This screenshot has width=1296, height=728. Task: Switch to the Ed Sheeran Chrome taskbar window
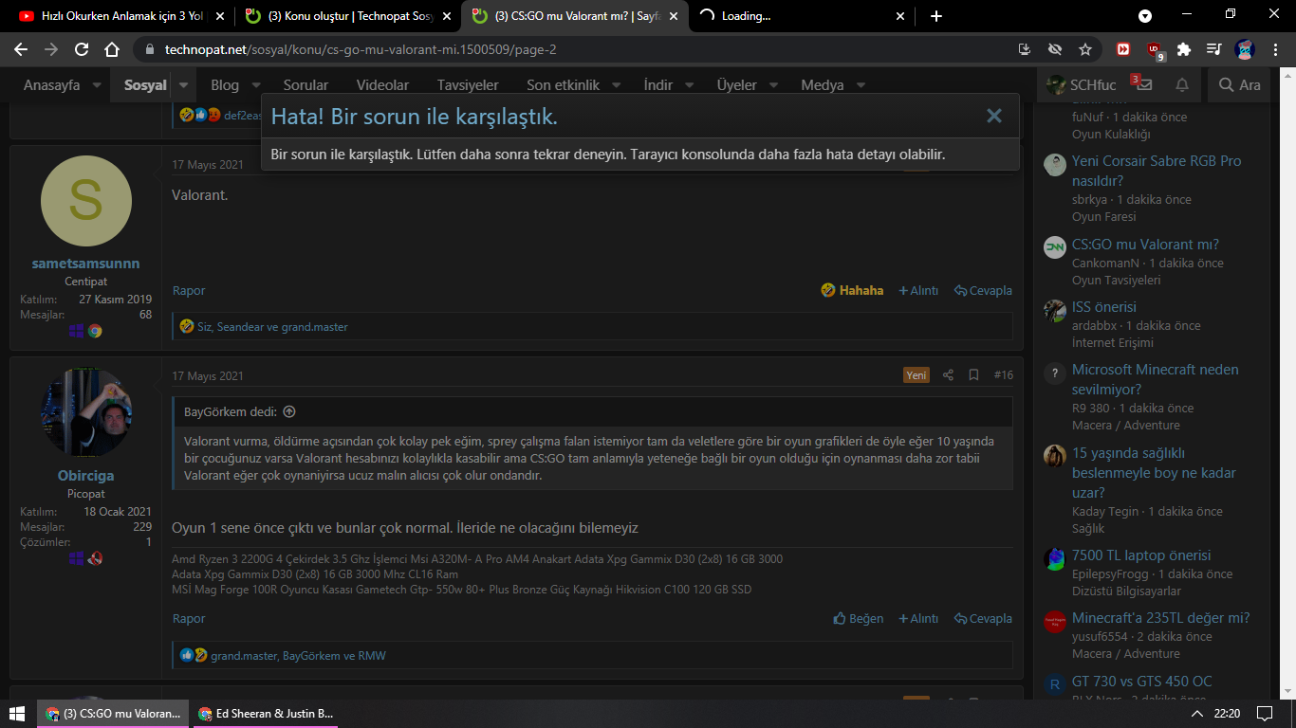point(265,713)
